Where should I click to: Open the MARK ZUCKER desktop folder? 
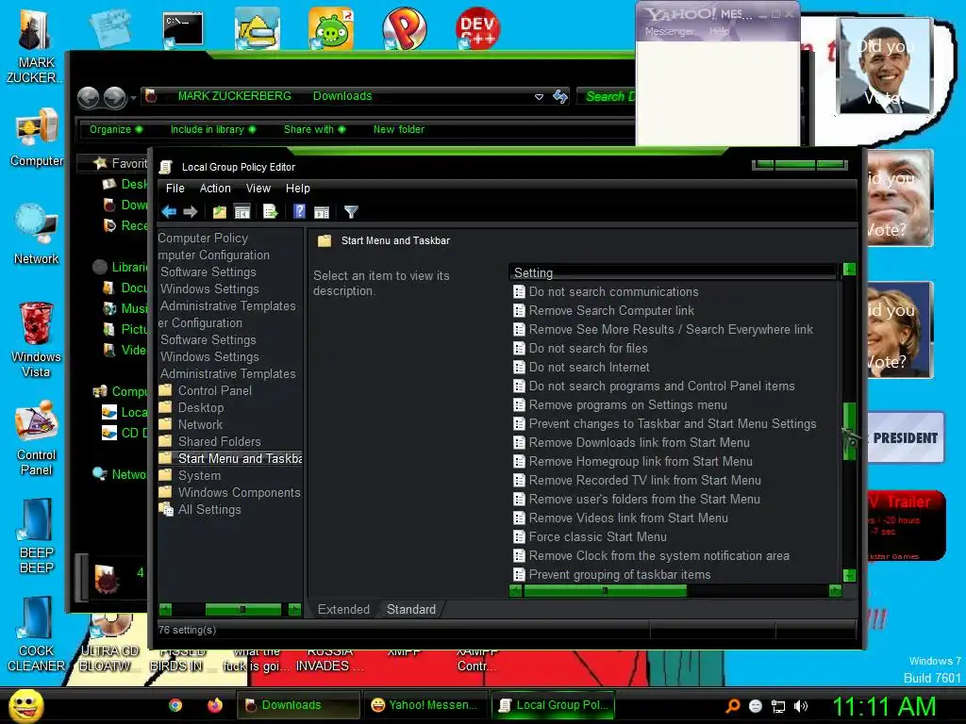coord(35,47)
